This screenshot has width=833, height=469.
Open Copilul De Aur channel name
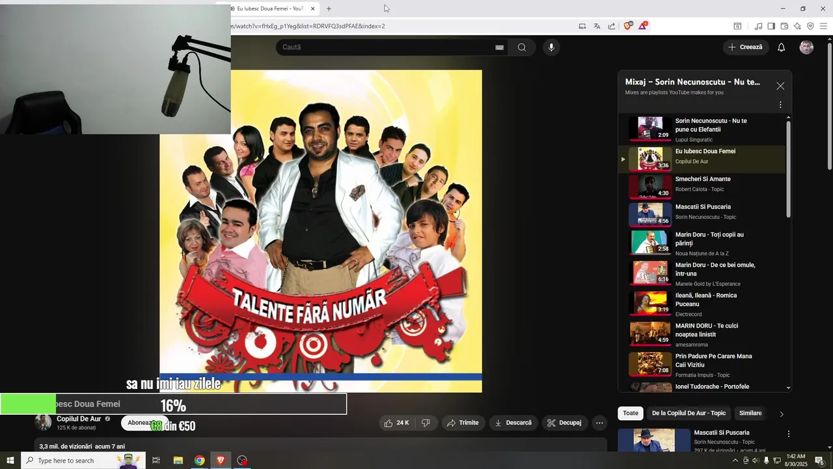[79, 419]
